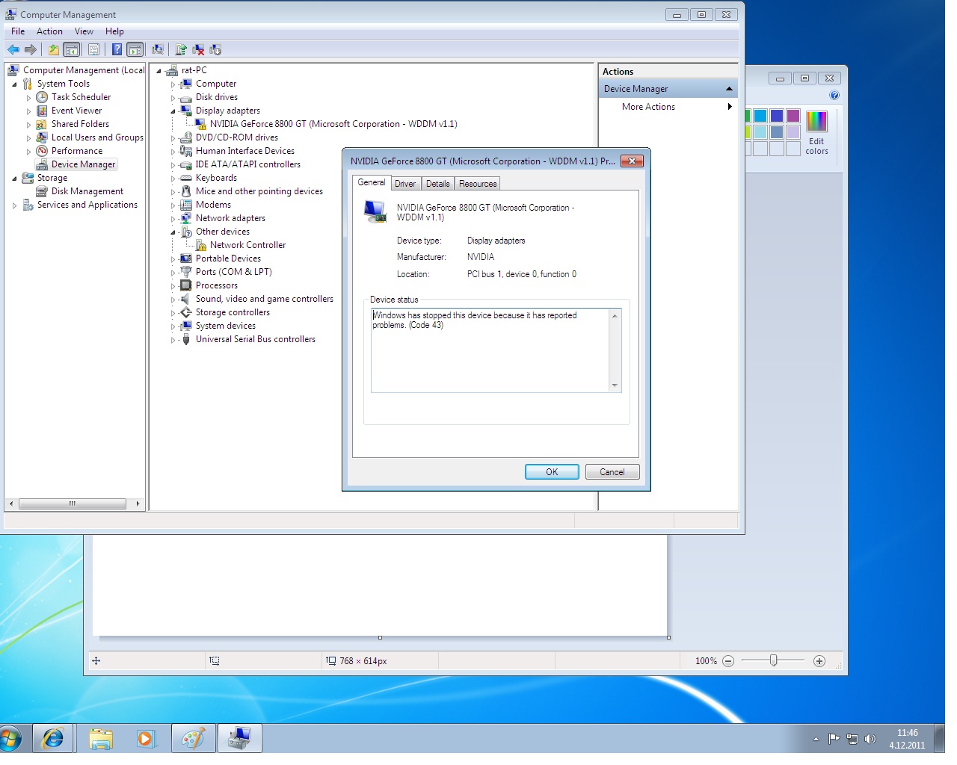Pick the purple color swatch in Paint
Viewport: 957px width, 765px height.
click(793, 116)
